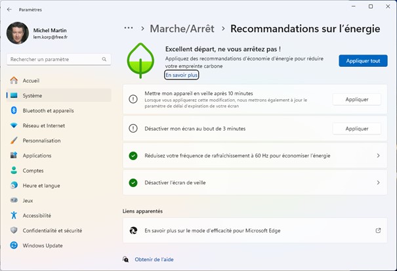Screen dimensions: 397x271
Task: Open the Système settings section
Action: point(32,95)
